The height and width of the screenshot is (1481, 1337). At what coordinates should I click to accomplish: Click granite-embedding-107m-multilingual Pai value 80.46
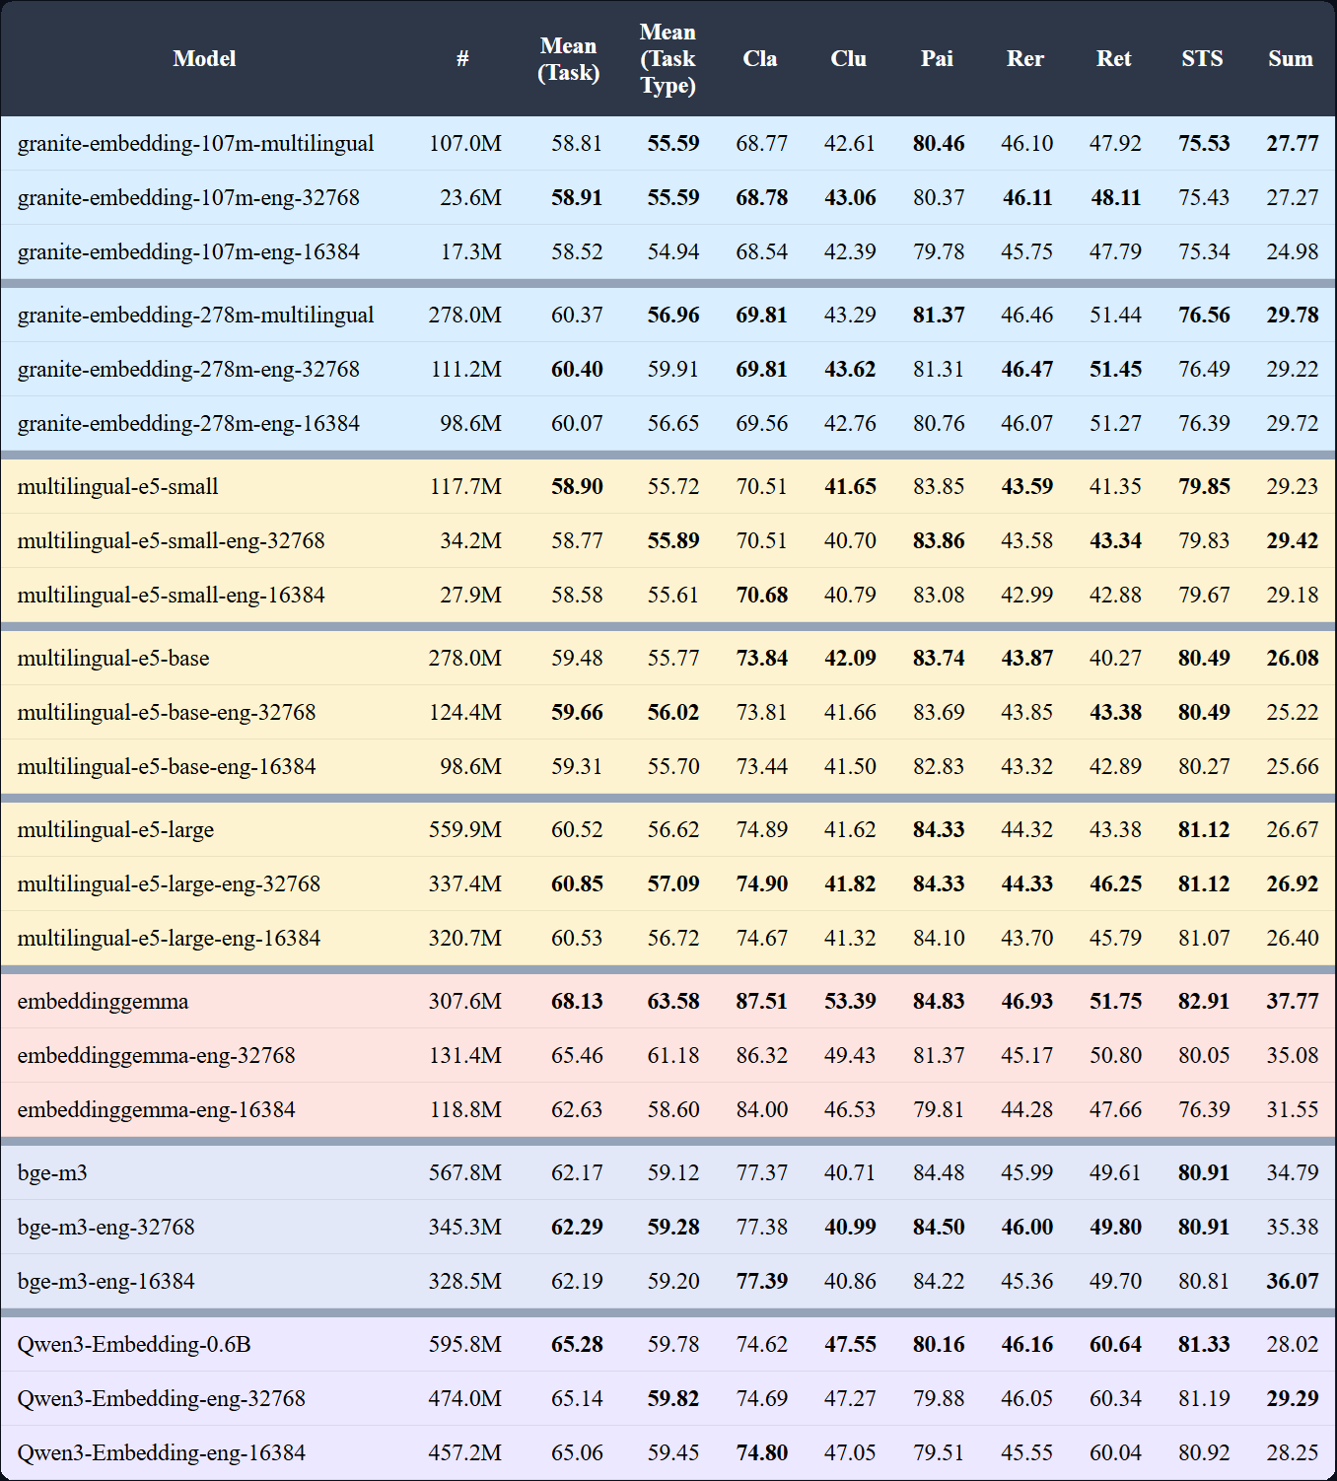point(939,144)
